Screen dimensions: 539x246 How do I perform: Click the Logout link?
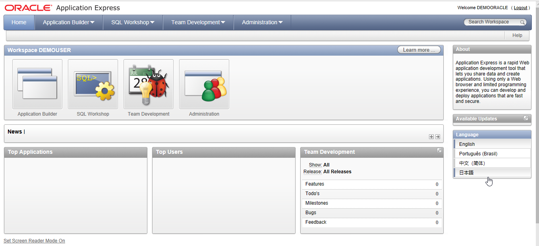[x=520, y=8]
